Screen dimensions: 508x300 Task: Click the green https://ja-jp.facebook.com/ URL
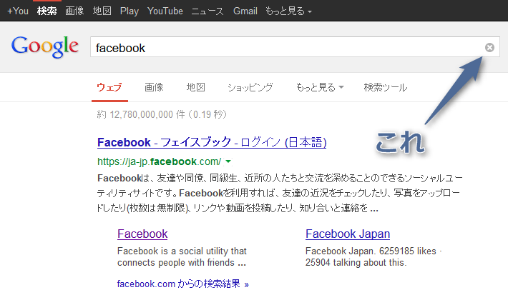[x=160, y=161]
